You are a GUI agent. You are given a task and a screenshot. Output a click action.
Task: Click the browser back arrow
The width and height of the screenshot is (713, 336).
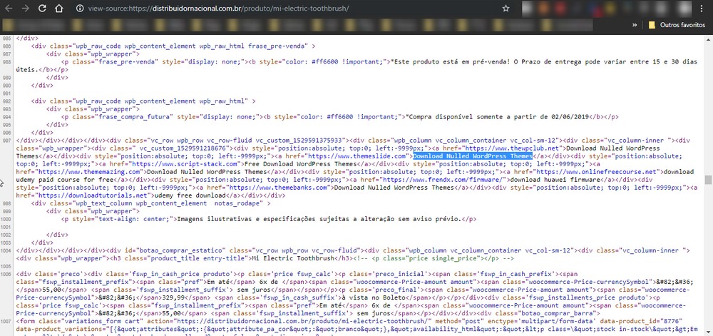(7, 9)
